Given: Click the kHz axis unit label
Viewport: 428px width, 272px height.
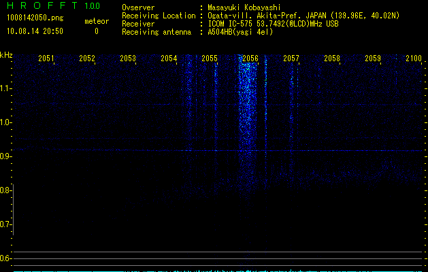Looking at the screenshot, I should [x=6, y=55].
